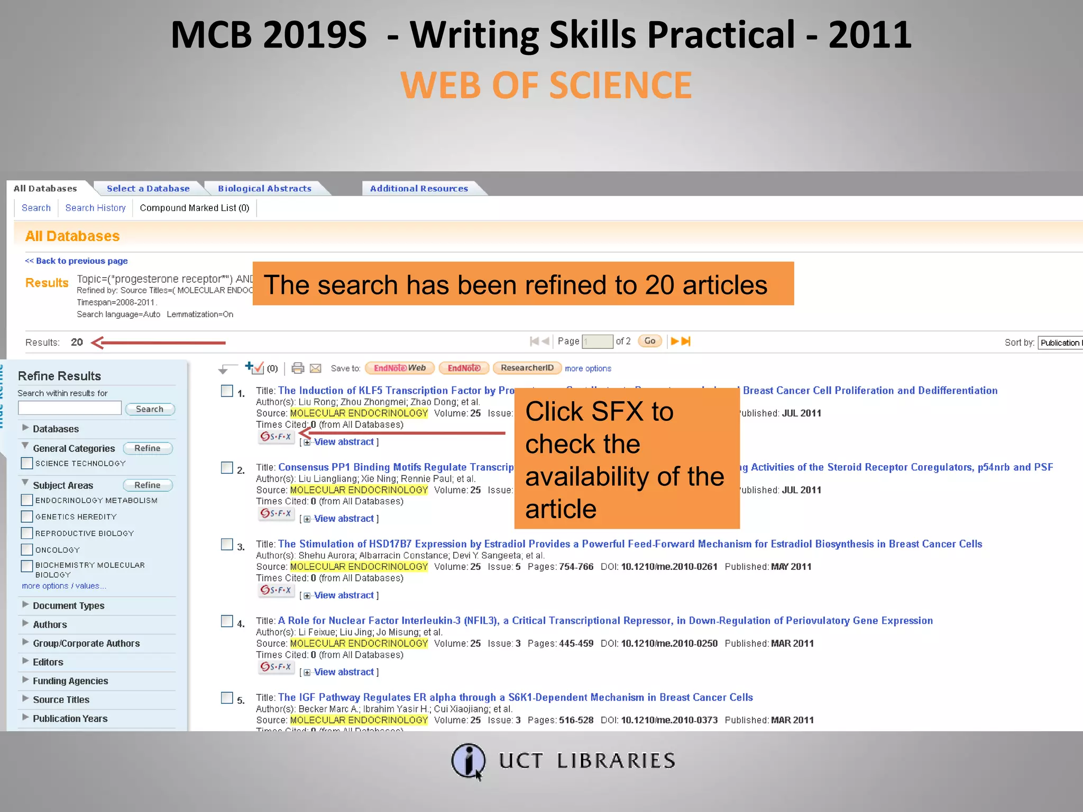Click View abstract for result 2

(x=344, y=519)
